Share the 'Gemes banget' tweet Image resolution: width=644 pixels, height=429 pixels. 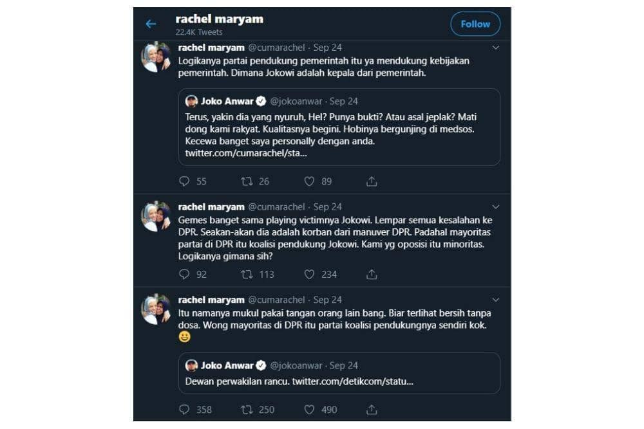[372, 275]
